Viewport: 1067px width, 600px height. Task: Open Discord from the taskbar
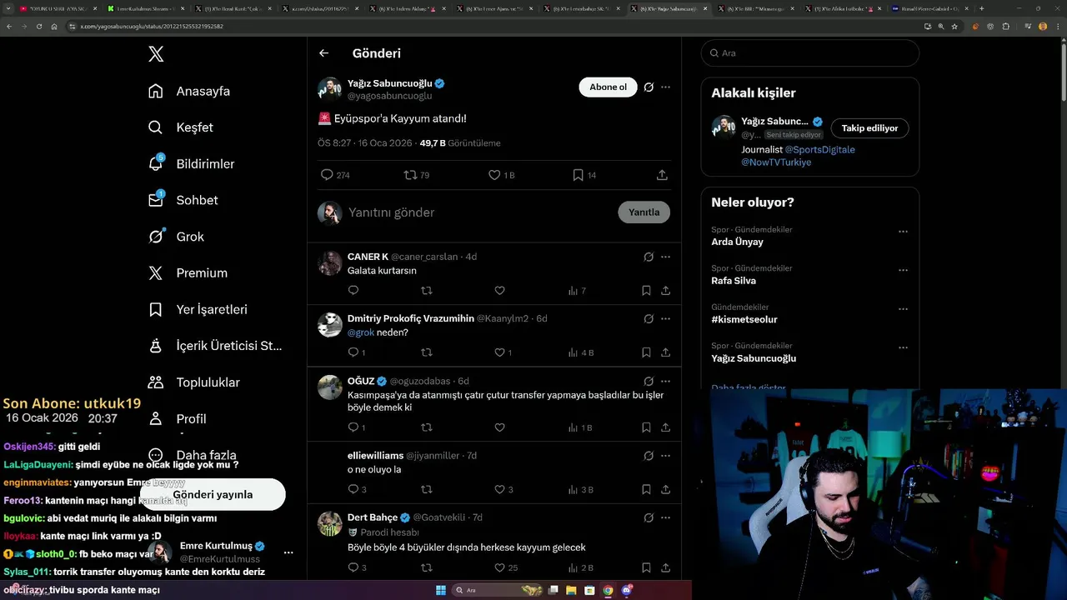[627, 590]
